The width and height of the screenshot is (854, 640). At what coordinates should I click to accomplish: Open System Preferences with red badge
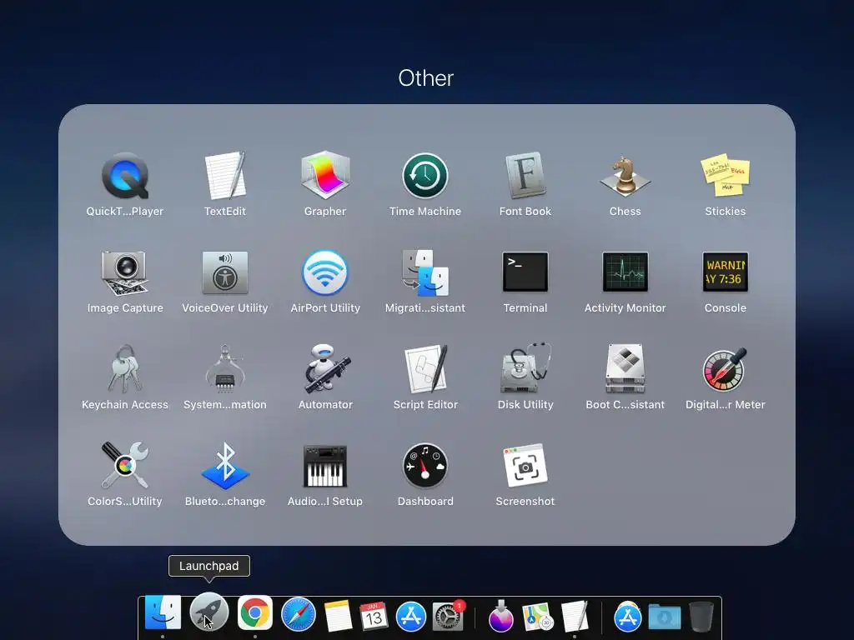tap(448, 616)
